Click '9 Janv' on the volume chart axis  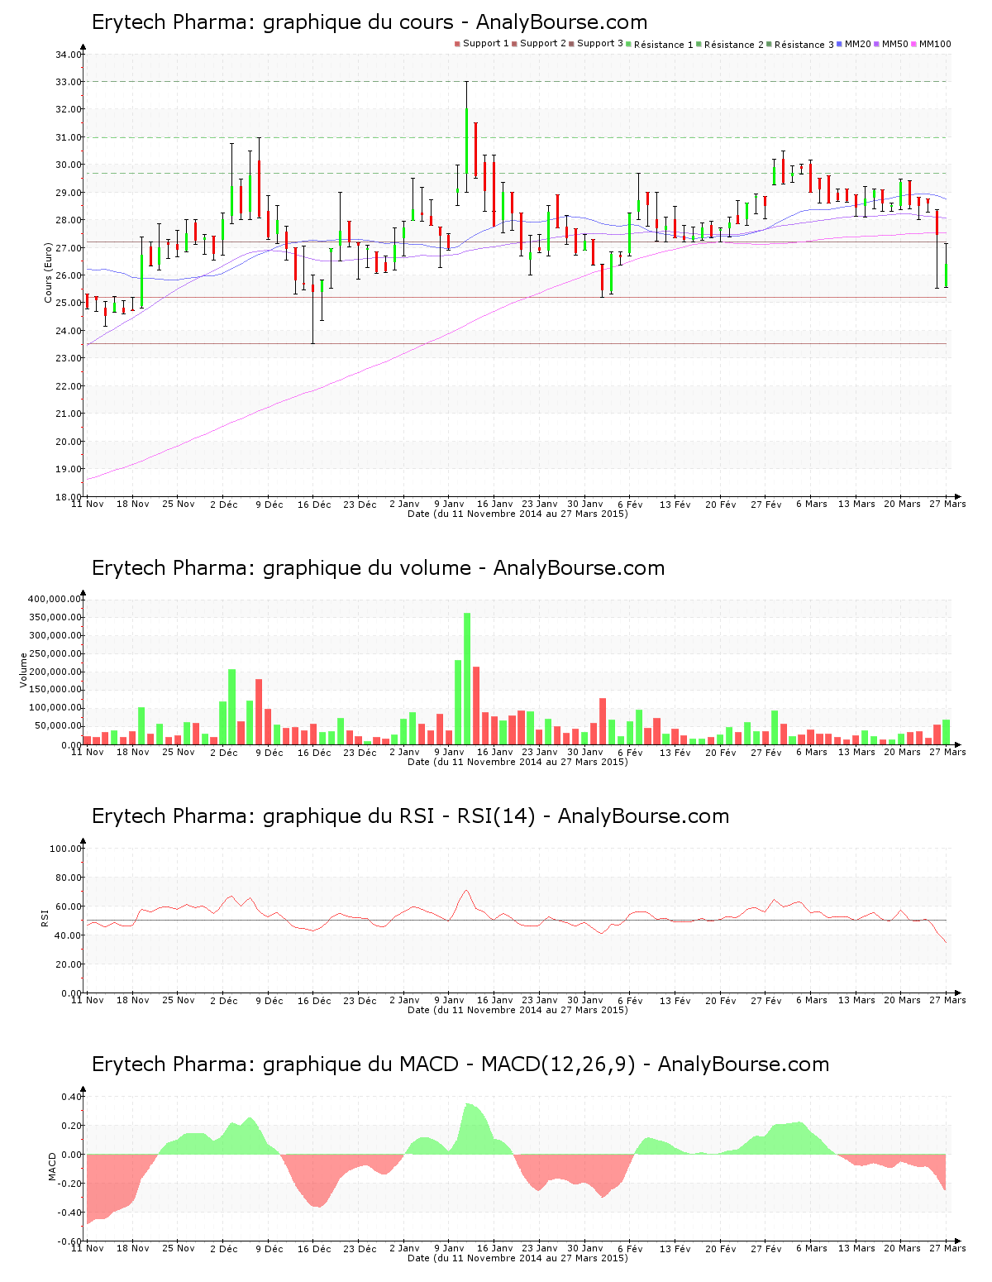pyautogui.click(x=450, y=752)
